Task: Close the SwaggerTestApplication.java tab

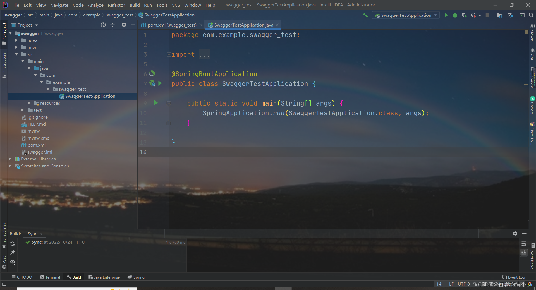Action: point(277,25)
